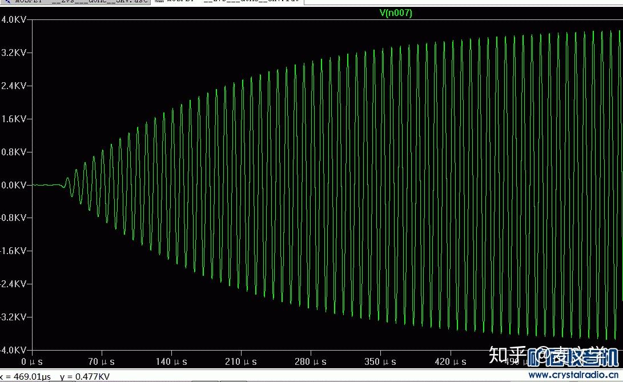This screenshot has height=382, width=623.
Task: Click the 70µs time axis label
Action: click(x=101, y=361)
